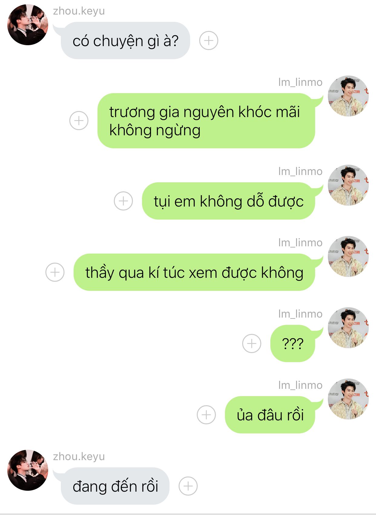Select the "thầy qua kí túc xem" bubble
This screenshot has height=515, width=376.
194,272
